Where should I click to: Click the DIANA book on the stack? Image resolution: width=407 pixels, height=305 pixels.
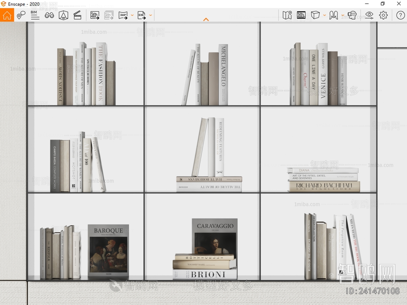click(x=323, y=171)
